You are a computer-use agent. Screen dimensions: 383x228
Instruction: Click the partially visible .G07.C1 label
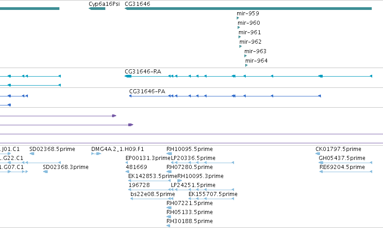point(12,167)
